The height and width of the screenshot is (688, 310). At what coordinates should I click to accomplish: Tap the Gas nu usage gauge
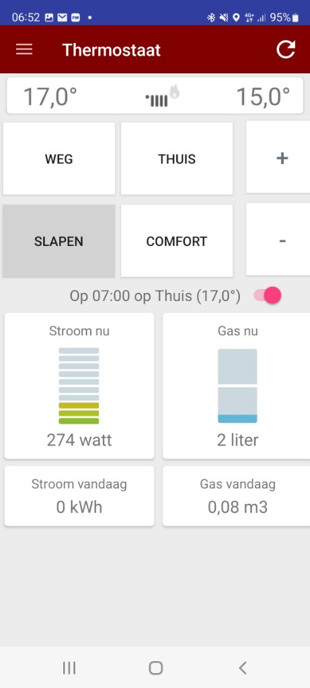pyautogui.click(x=237, y=386)
